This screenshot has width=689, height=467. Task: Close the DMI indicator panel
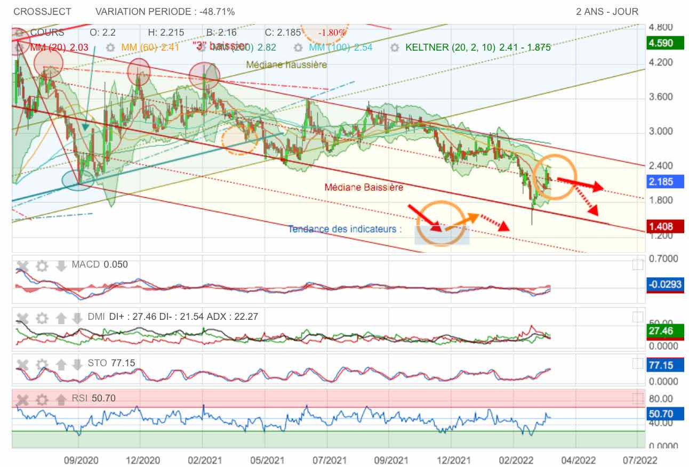pos(22,318)
